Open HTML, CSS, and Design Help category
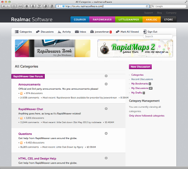The width and height of the screenshot is (188, 169). [37, 158]
